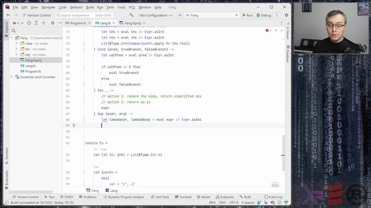Viewport: 371px width, 208px height.
Task: Open the Structure tool window on left stripe
Action: click(x=6, y=155)
